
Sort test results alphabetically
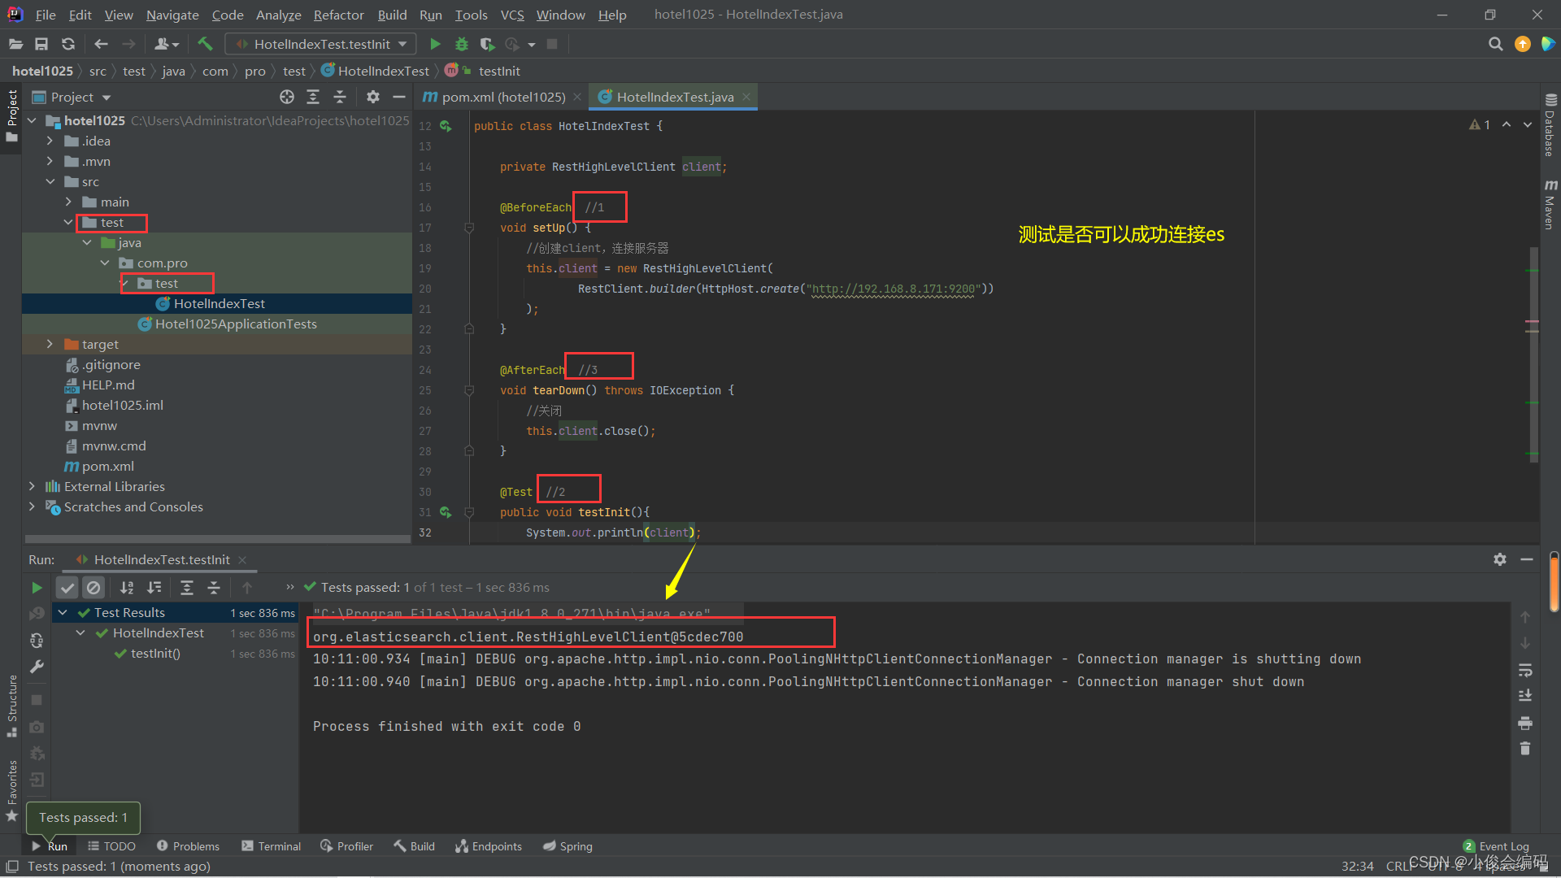click(x=127, y=587)
